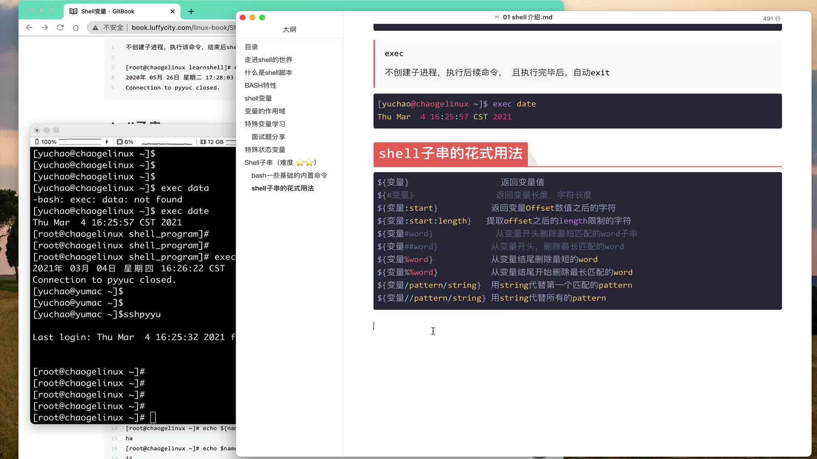Click the battery 100% indicator in terminal
The height and width of the screenshot is (459, 817).
click(x=46, y=142)
